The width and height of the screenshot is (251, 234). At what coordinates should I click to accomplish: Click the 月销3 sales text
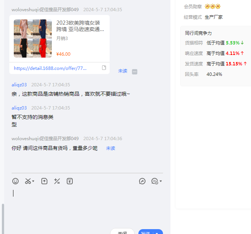click(x=62, y=39)
